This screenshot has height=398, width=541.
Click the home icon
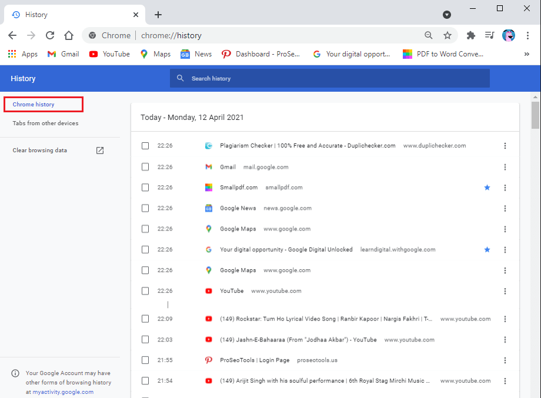[69, 35]
